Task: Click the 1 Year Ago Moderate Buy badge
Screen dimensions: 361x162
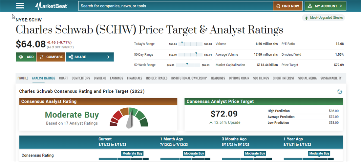Action: pos(319,153)
